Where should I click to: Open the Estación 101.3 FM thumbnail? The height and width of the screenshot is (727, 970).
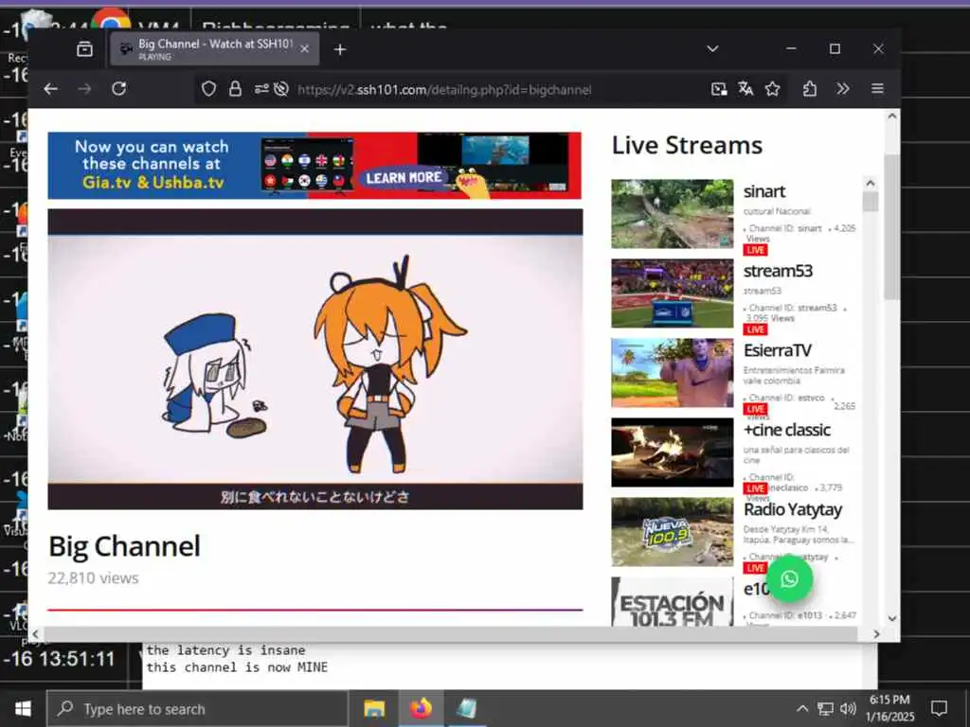click(673, 601)
